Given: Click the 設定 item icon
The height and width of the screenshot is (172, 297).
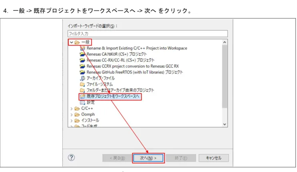Looking at the screenshot, I should pyautogui.click(x=82, y=103).
